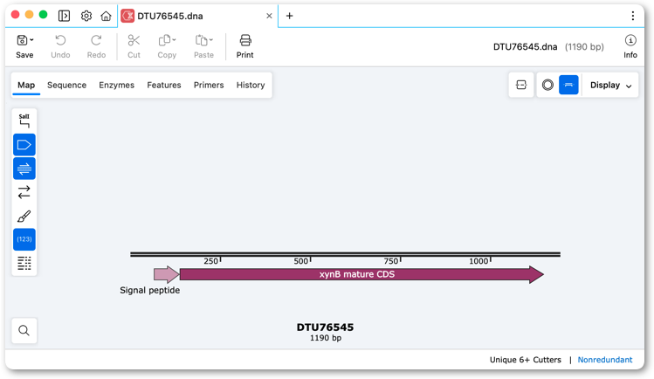Open settings via the gear icon

coord(86,16)
